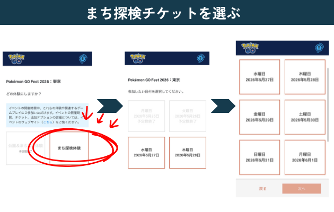Choose the まち探検体験 experience card

tap(69, 148)
